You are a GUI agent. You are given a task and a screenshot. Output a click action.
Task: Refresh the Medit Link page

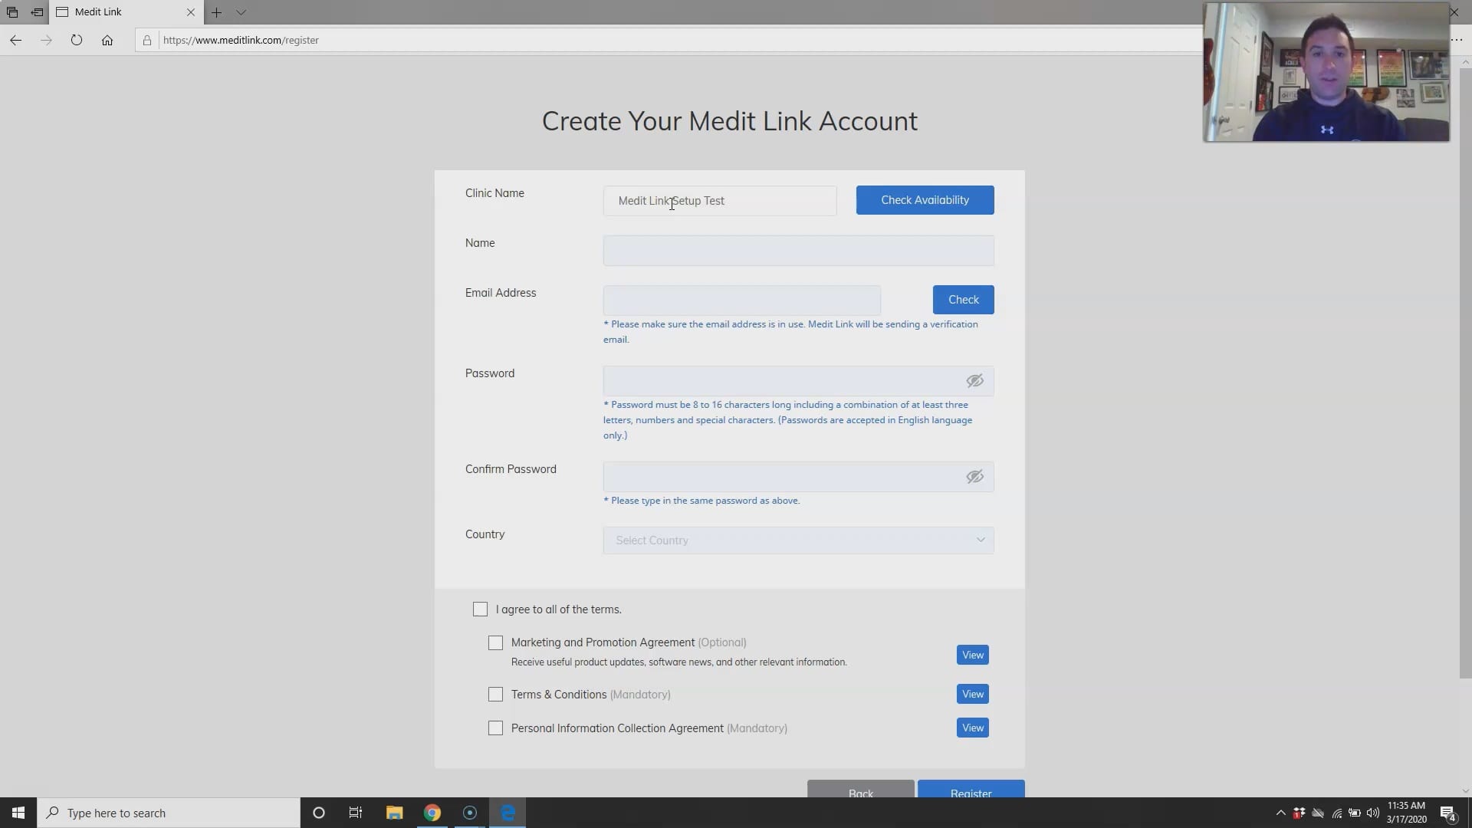(x=77, y=40)
